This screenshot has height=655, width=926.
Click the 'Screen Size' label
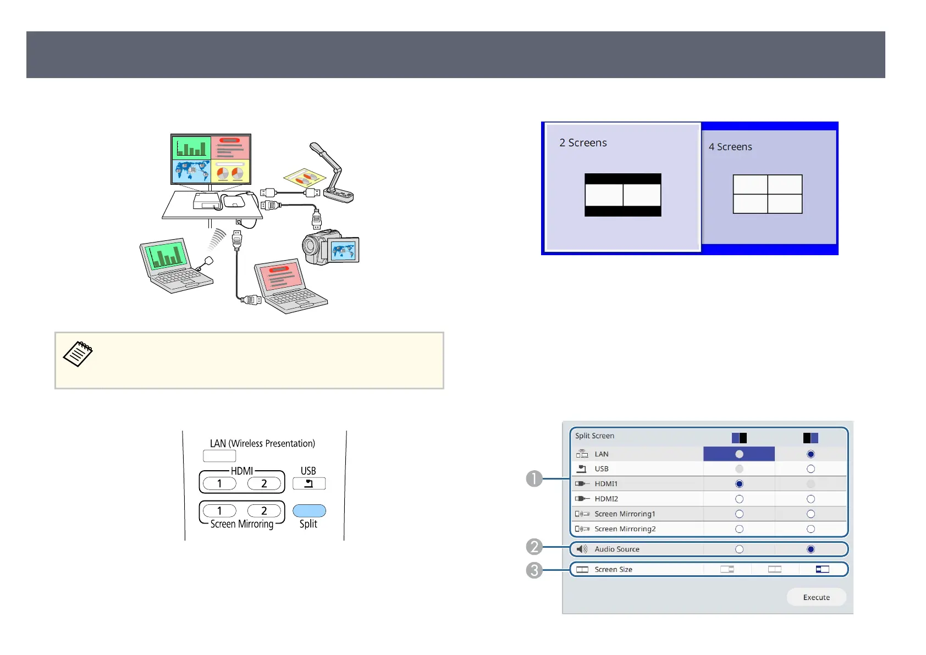(x=613, y=569)
